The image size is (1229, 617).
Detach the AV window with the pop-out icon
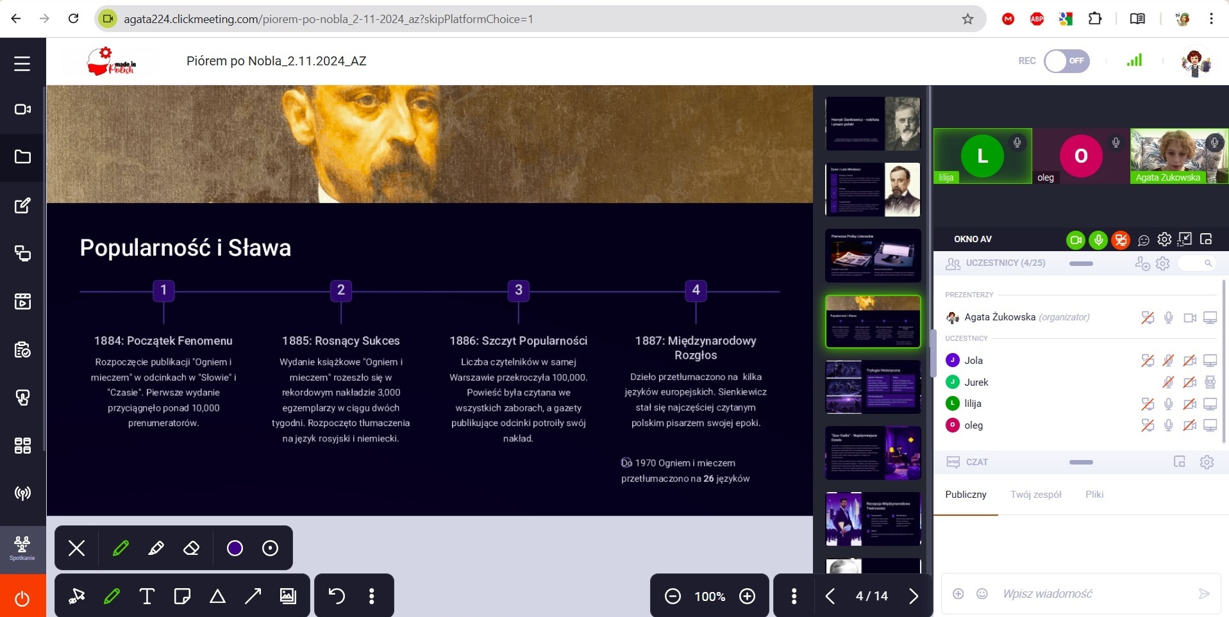pyautogui.click(x=1206, y=239)
